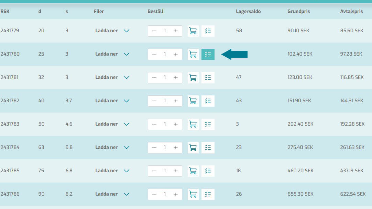Click quantity field in RSK 2431784 row

click(165, 148)
